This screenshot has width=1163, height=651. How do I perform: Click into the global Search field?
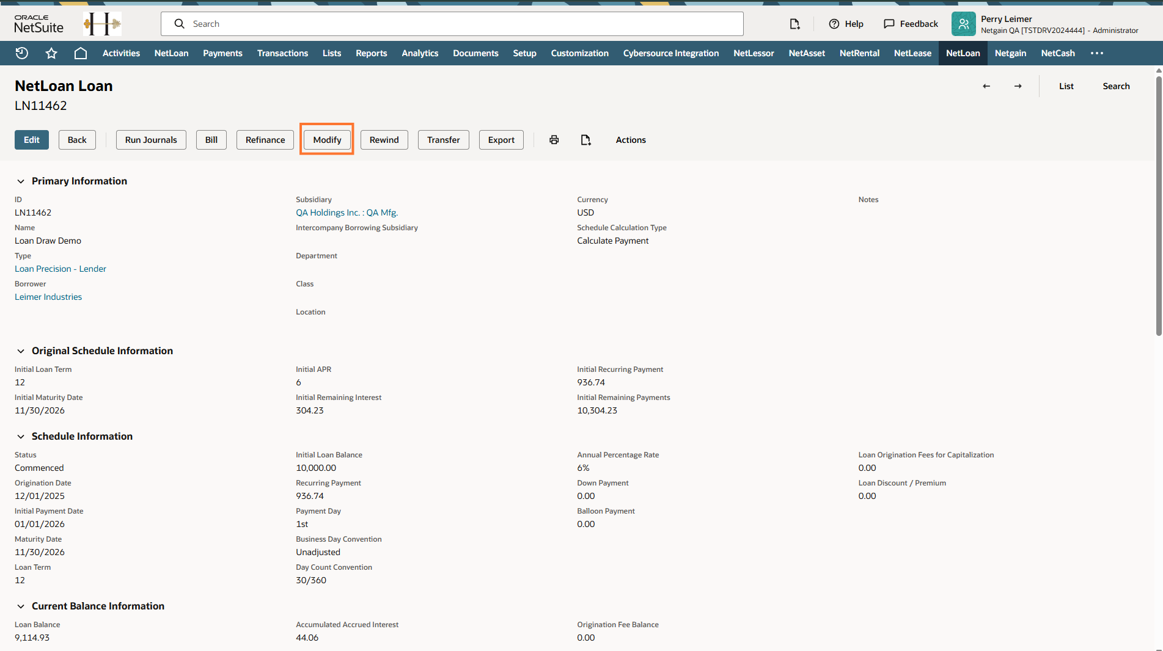tap(452, 24)
